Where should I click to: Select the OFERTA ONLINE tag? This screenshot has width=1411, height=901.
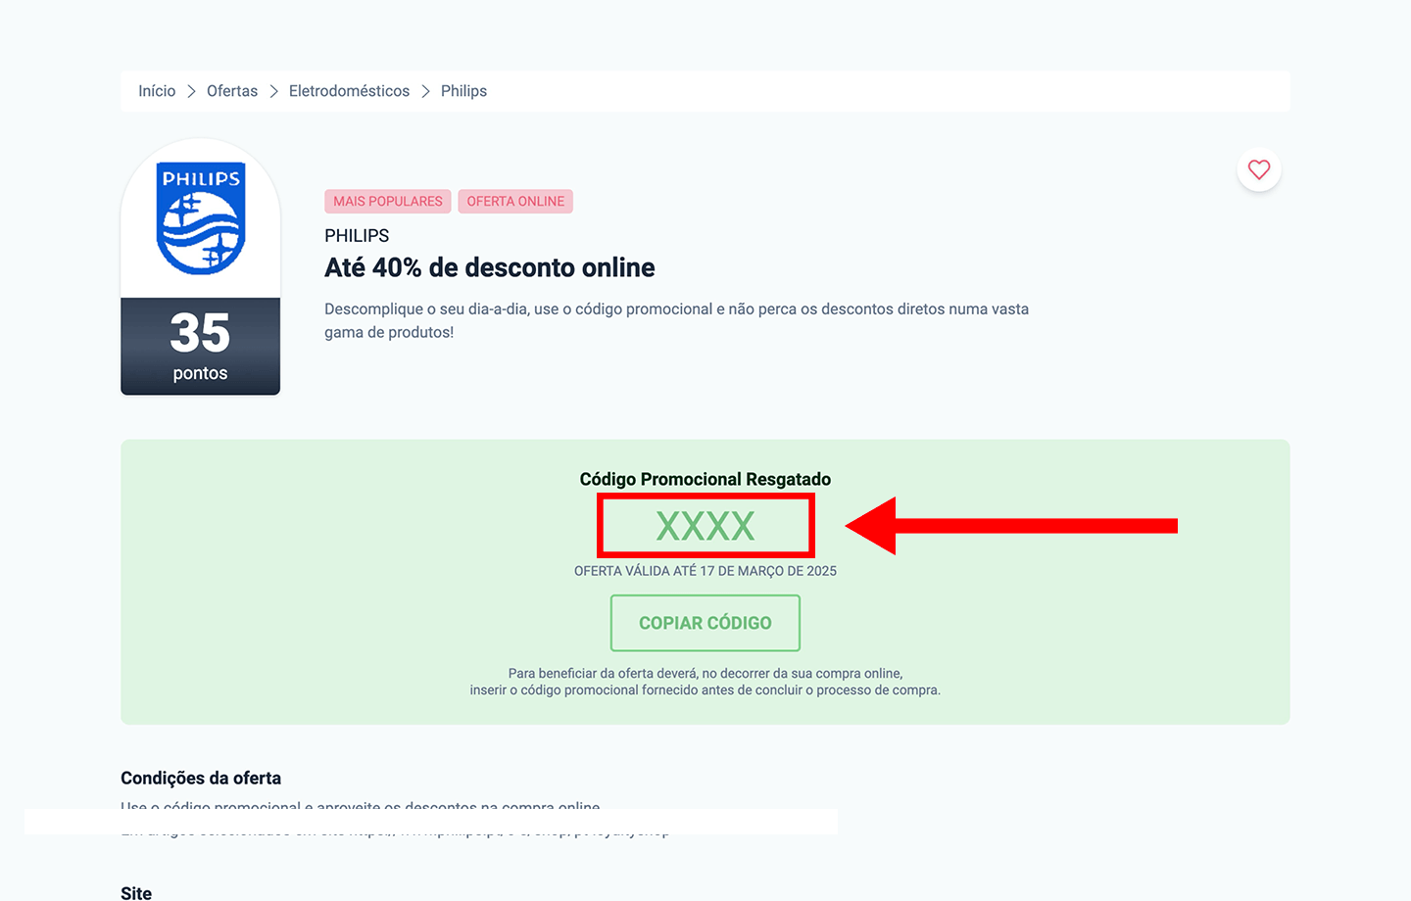point(515,202)
